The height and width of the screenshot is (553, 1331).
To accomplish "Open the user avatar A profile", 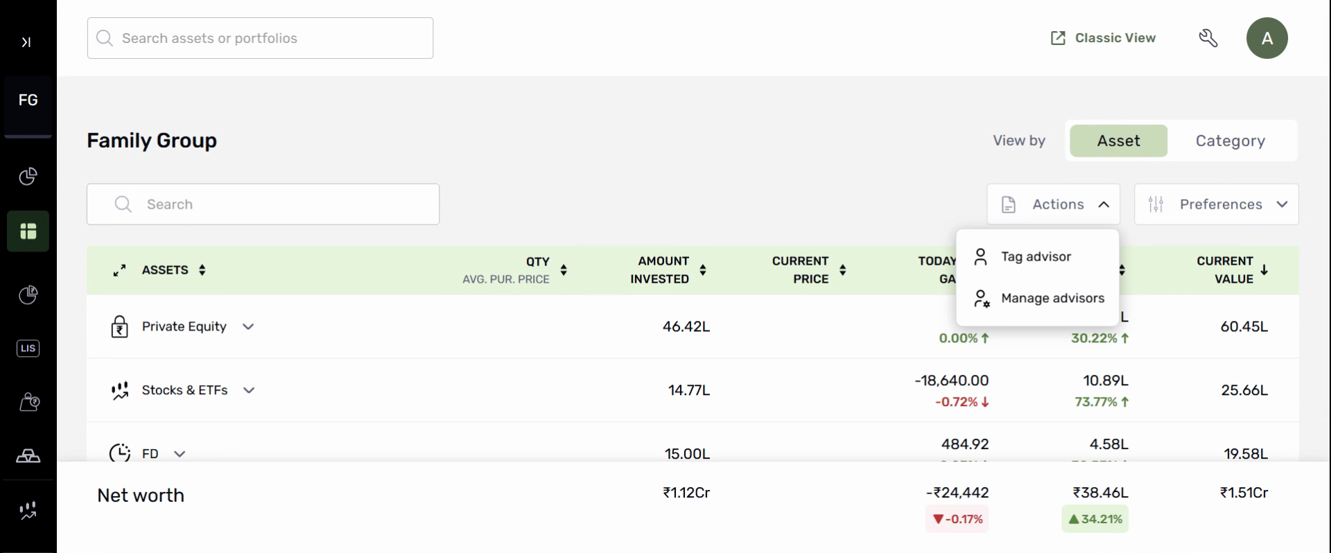I will pos(1267,38).
